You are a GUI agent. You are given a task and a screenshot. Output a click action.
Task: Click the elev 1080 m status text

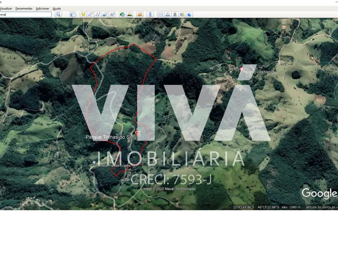click(291, 207)
